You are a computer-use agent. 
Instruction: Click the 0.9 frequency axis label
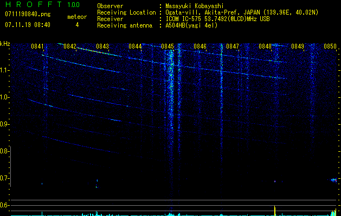click(x=4, y=124)
